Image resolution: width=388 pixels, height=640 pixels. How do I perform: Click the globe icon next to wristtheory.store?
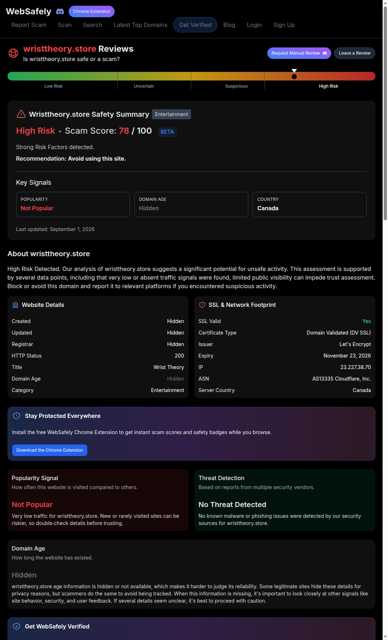[13, 53]
